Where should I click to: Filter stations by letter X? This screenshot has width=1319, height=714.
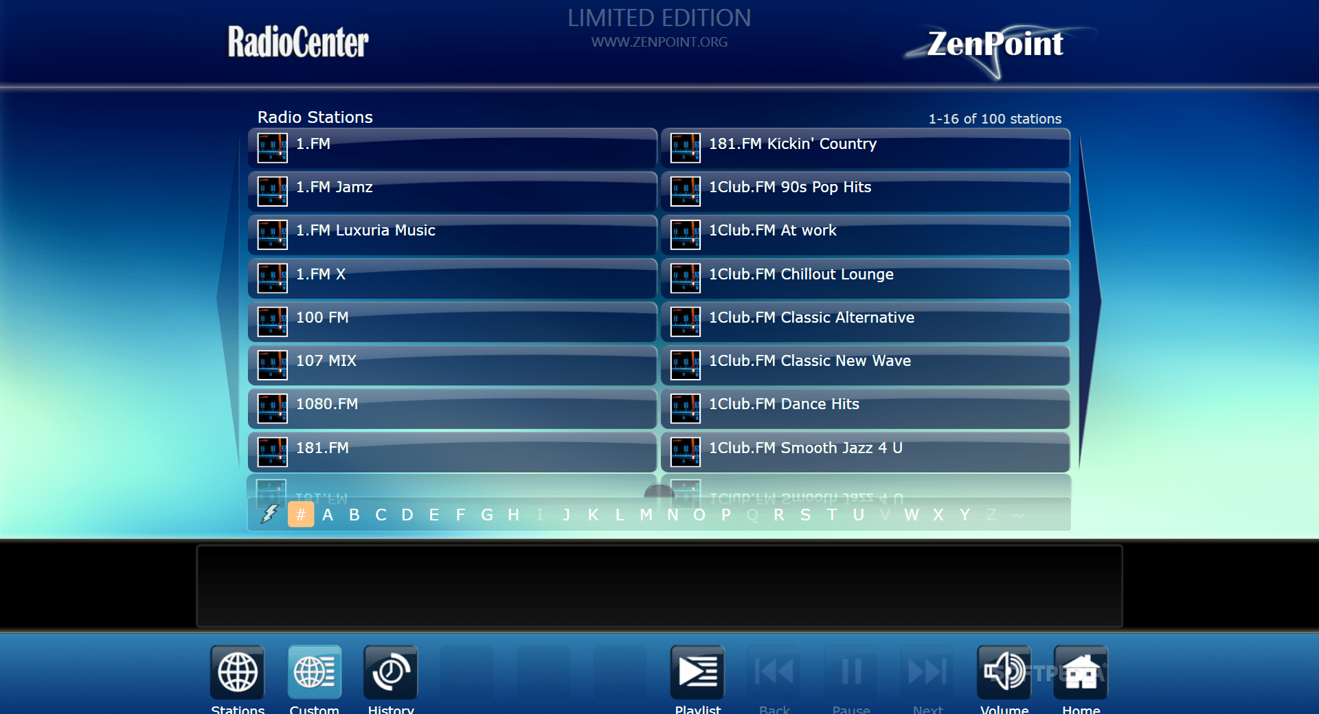[x=938, y=515]
